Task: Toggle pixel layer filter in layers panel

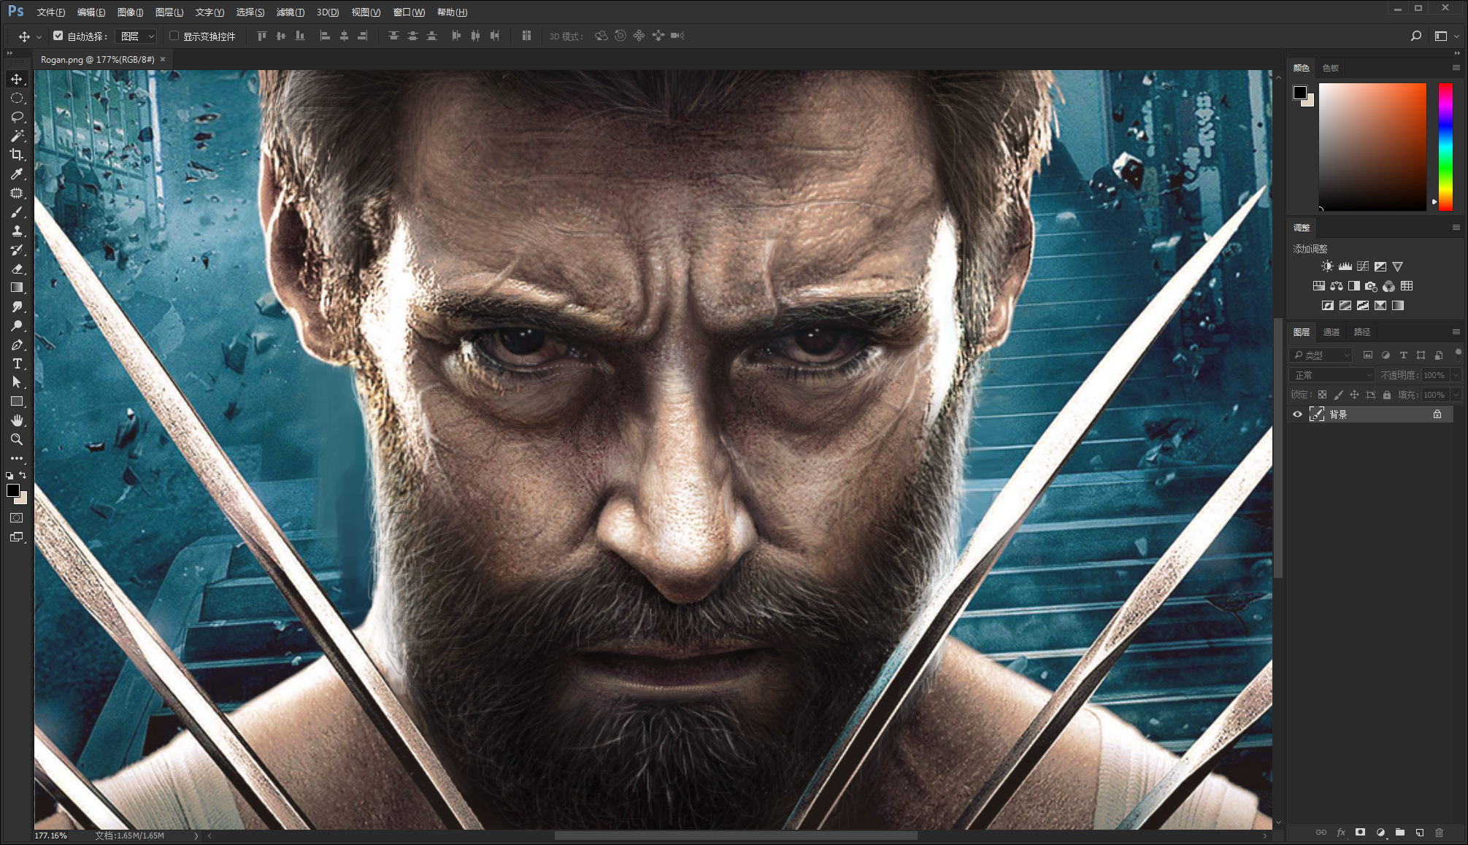Action: (x=1368, y=355)
